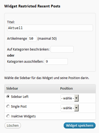The height and width of the screenshot is (133, 99).
Task: Click the Titel label
Action: 11,22
